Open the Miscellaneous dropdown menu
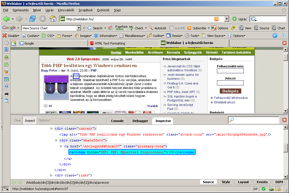 [x=132, y=36]
